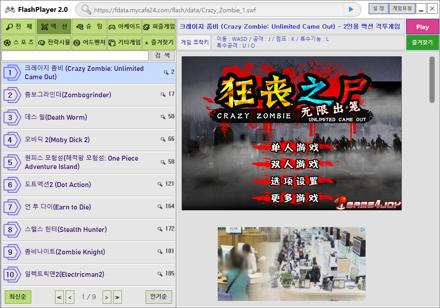The width and height of the screenshot is (440, 308).
Task: Click view-count magnifier on Moby Dick 2 row
Action: [163, 139]
